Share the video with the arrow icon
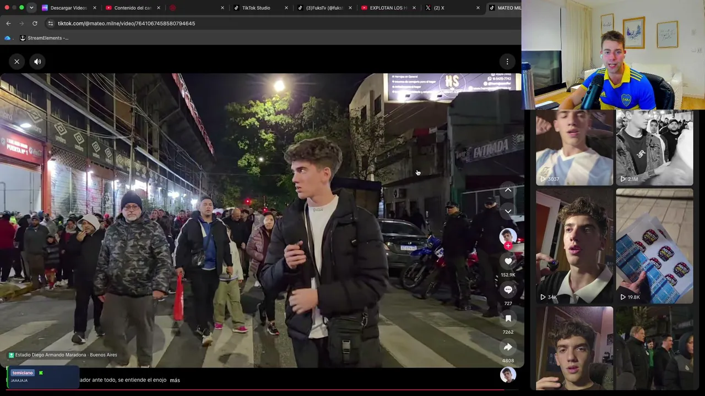Viewport: 705px width, 396px height. coord(508,347)
